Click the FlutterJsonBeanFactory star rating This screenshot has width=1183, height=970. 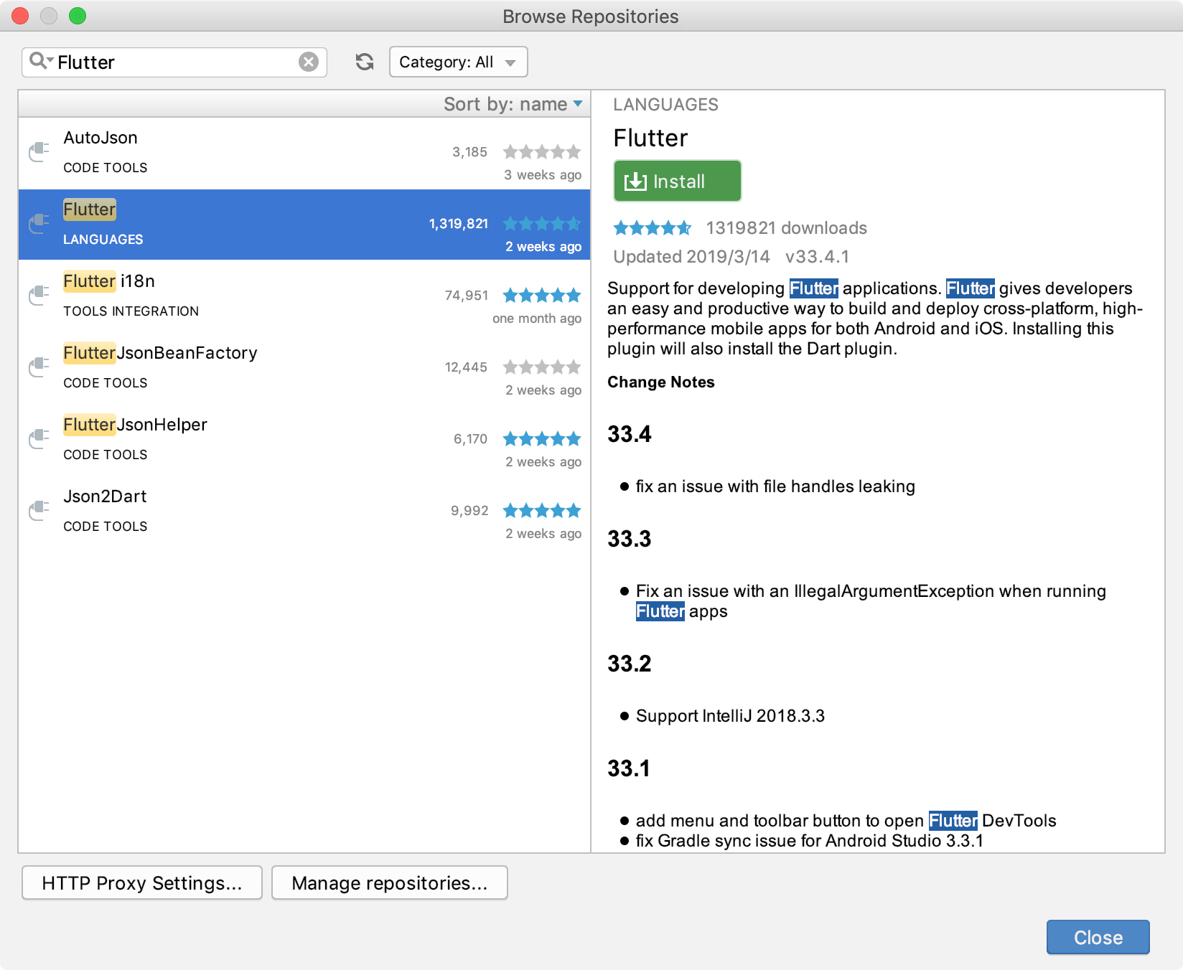[542, 367]
